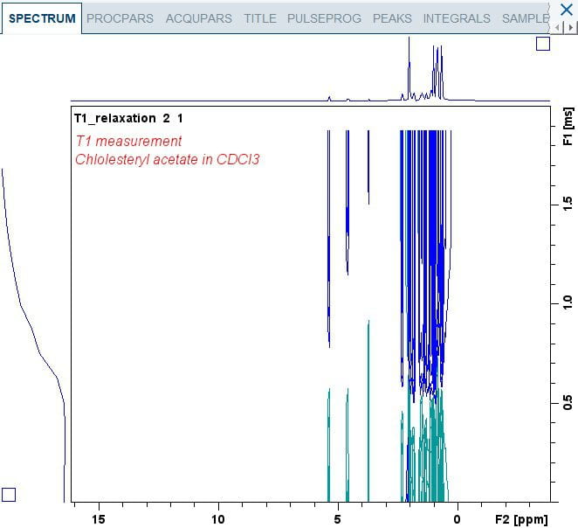Screen dimensions: 578x528
Task: Click the square box beside the F2 projection
Action: (x=542, y=44)
